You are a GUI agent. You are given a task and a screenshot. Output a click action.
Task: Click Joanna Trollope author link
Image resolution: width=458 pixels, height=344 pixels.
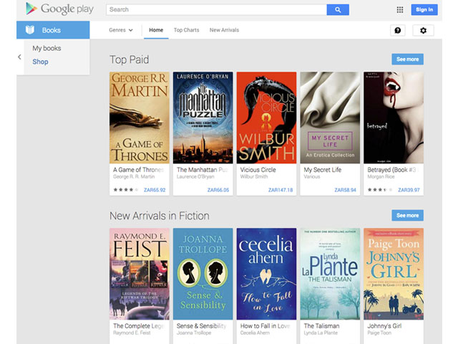pos(194,333)
